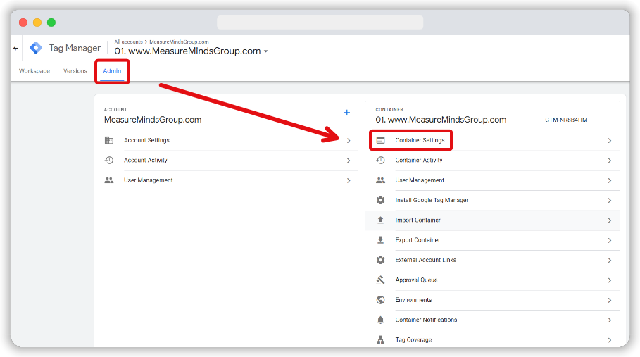Click the Container Activity history icon
The image size is (640, 357).
point(380,161)
